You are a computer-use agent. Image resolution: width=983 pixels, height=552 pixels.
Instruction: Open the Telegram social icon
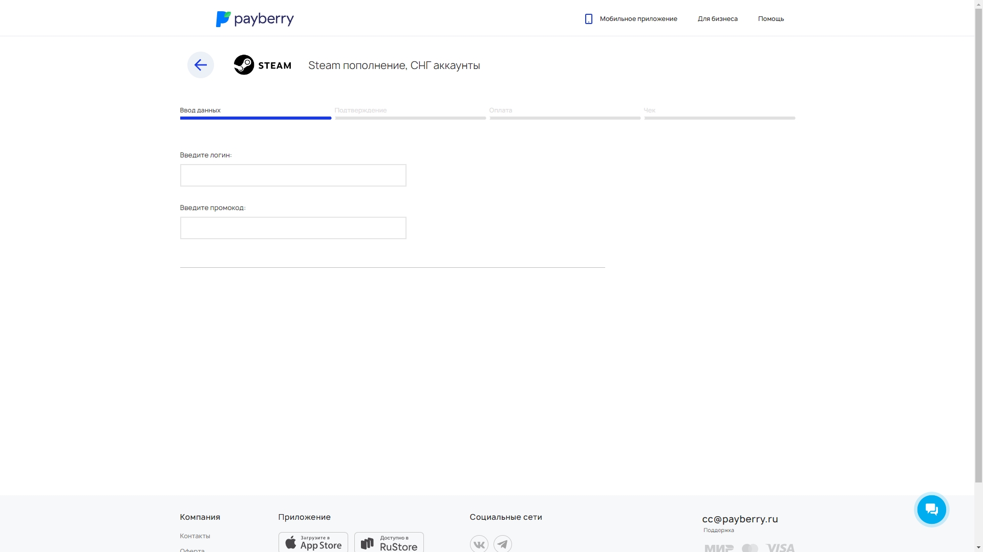[x=502, y=544]
